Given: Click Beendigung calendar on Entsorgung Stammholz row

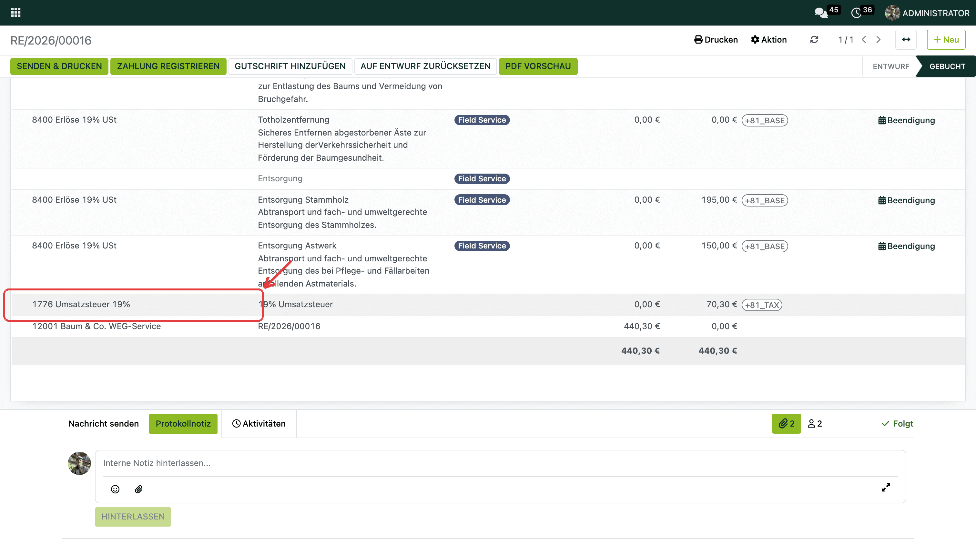Looking at the screenshot, I should (906, 200).
